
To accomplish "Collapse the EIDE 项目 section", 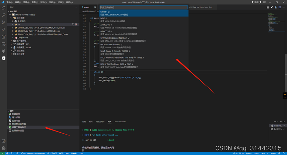I will click(x=9, y=11).
